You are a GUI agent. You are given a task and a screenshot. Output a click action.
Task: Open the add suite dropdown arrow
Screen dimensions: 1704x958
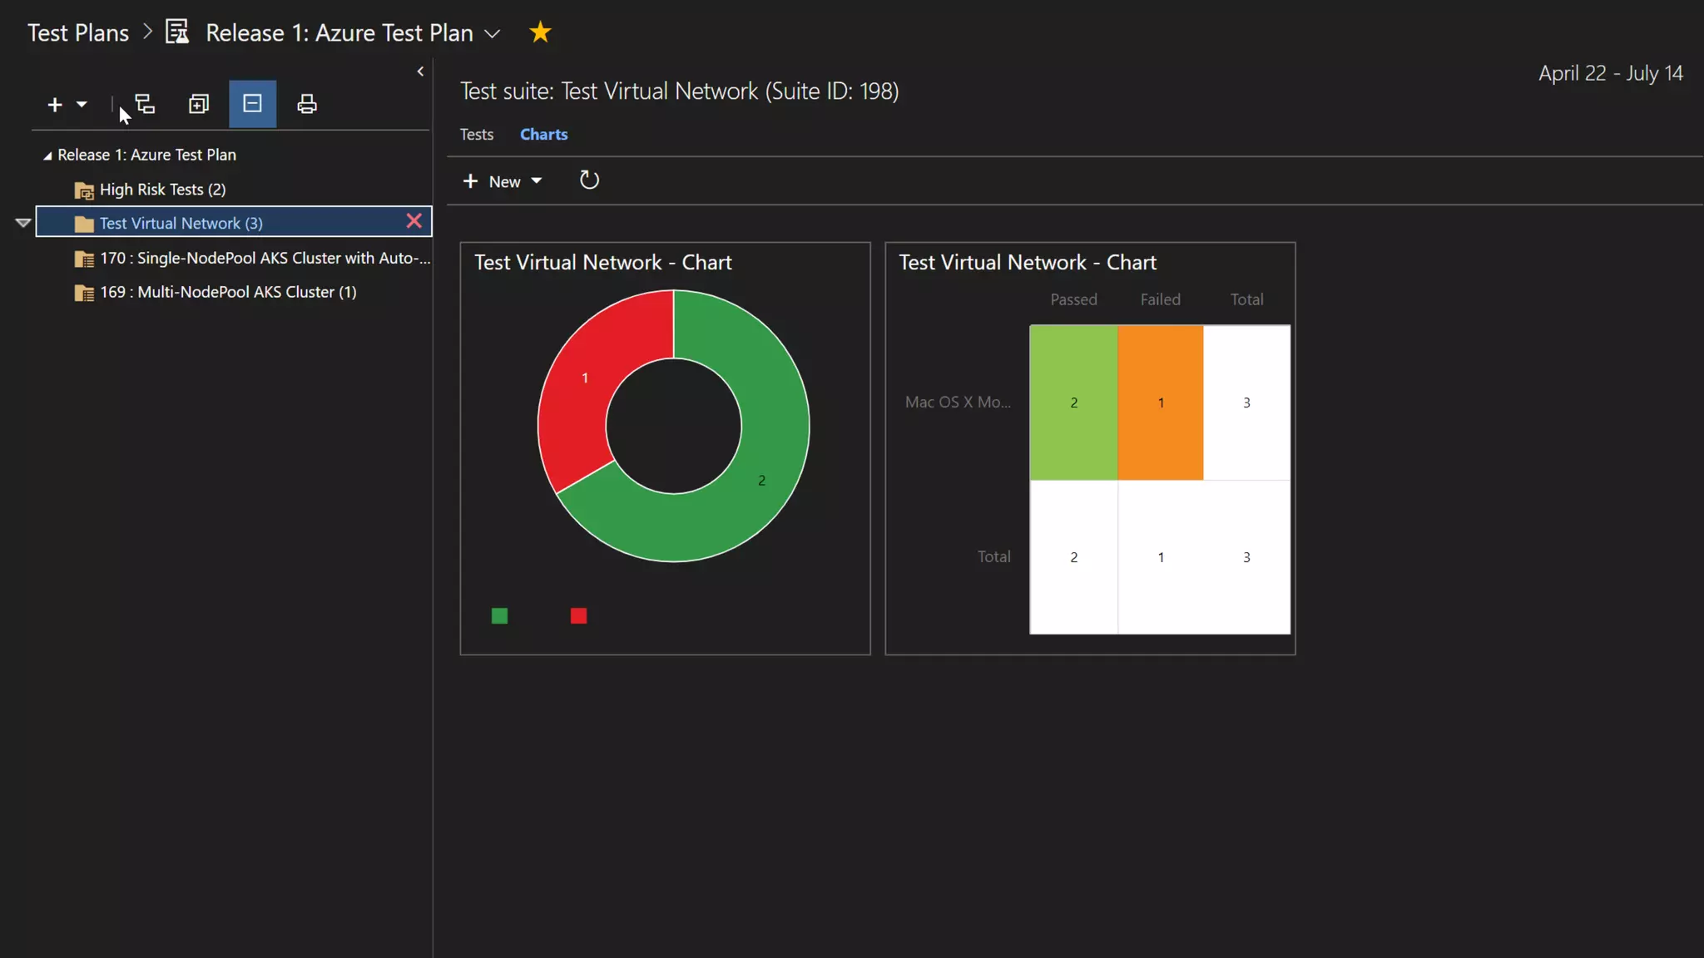coord(82,105)
